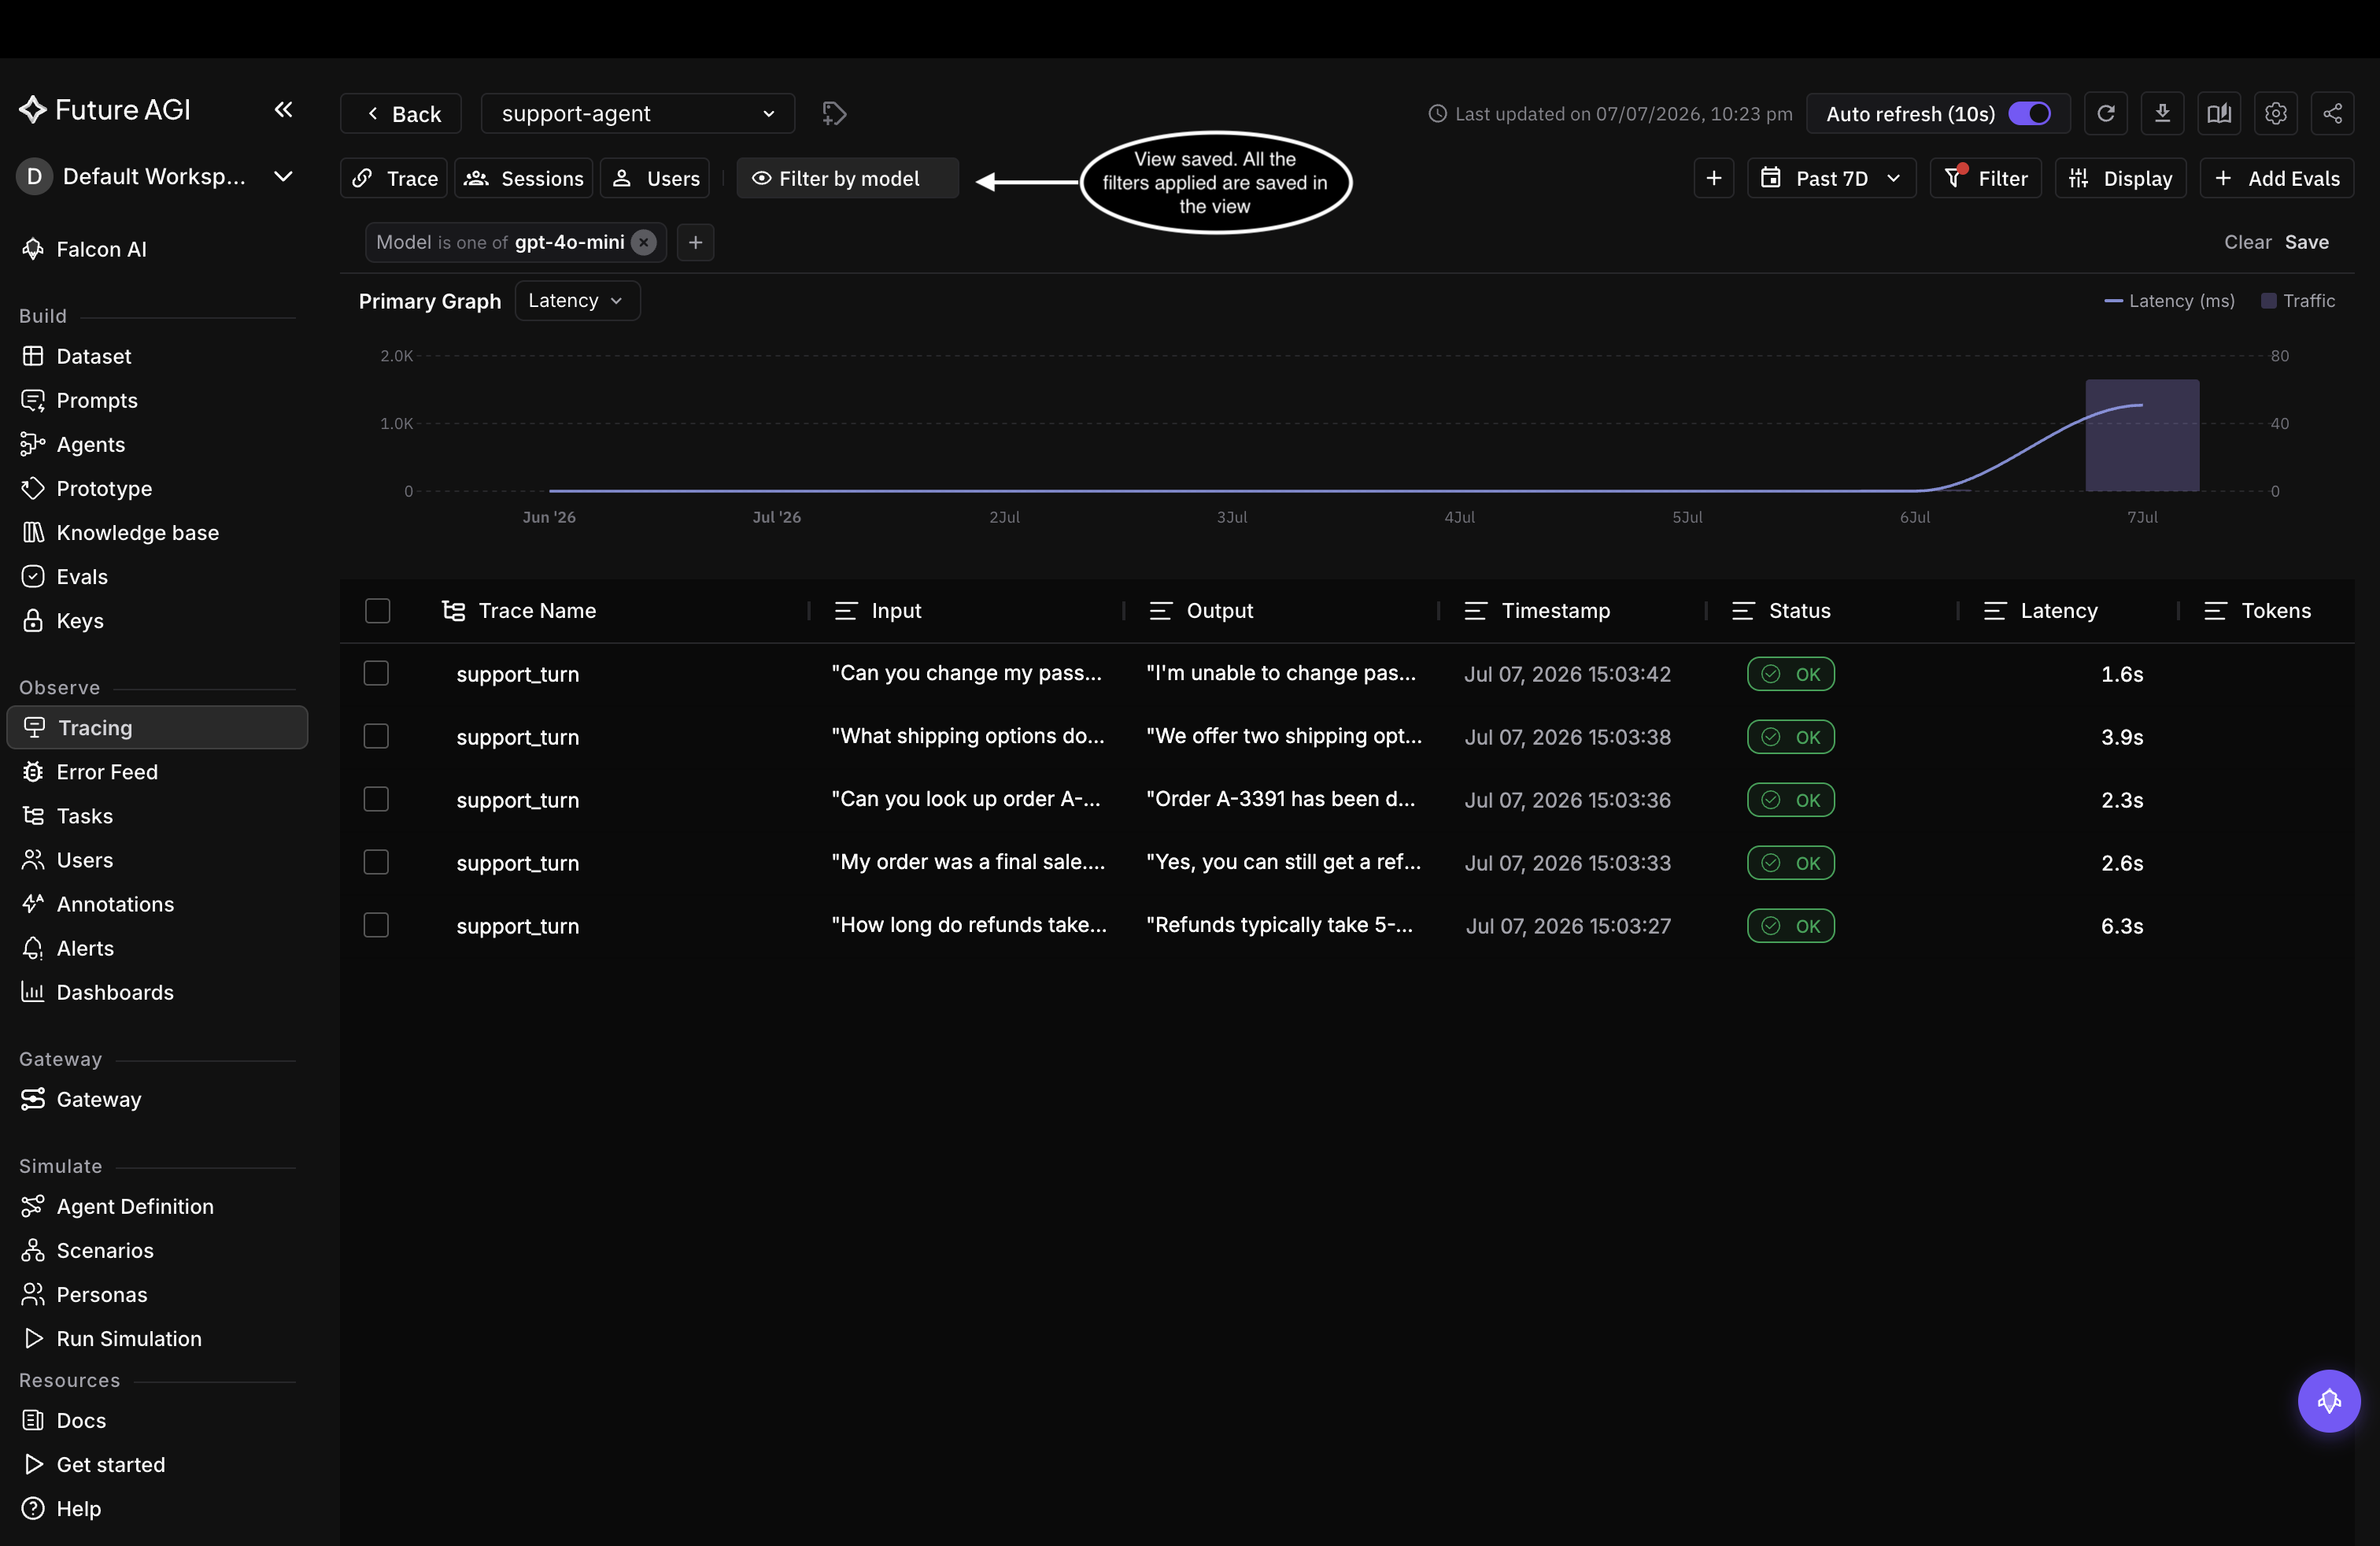Image resolution: width=2380 pixels, height=1546 pixels.
Task: Check the select-all checkbox in table header
Action: [x=377, y=610]
